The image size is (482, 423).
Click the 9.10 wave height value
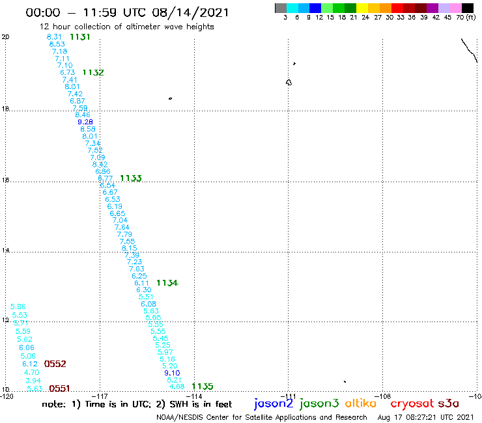pos(172,373)
